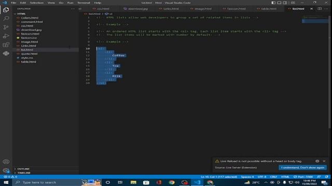Open the Extensions view
Image resolution: width=332 pixels, height=186 pixels.
6,45
